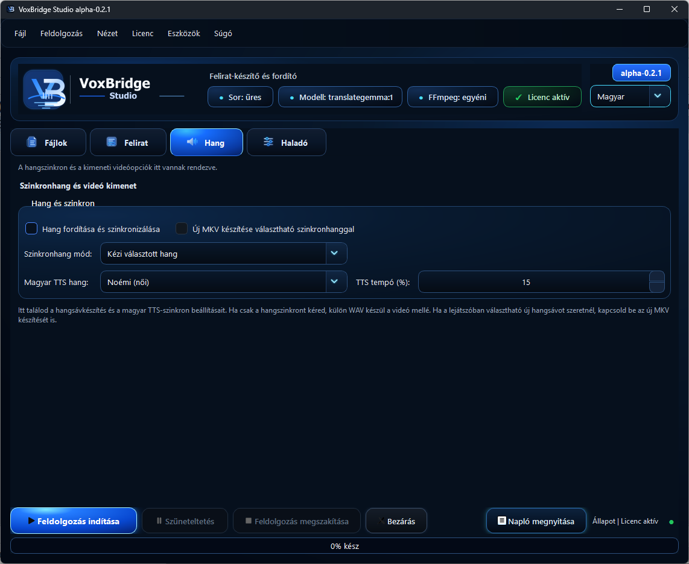Click the play icon on Feldolgozás indítása
689x564 pixels.
point(31,521)
